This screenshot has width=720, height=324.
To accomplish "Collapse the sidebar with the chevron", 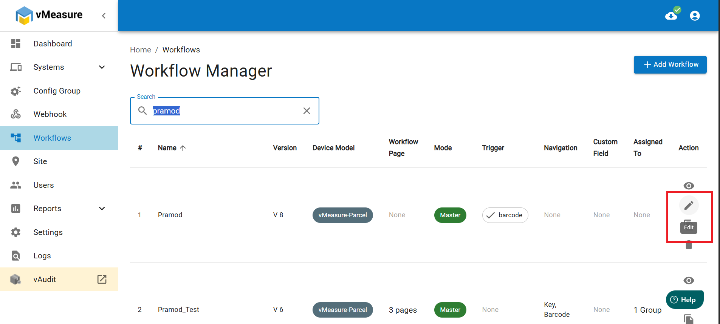I will [104, 15].
